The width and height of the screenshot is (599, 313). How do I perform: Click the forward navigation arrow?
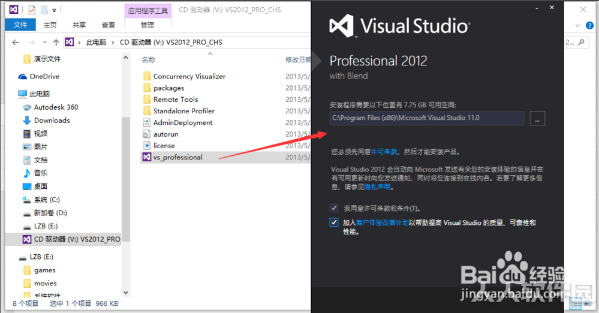tap(32, 43)
